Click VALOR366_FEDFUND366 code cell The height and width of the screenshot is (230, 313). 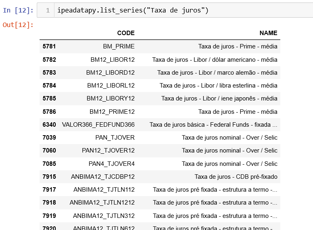click(x=98, y=125)
